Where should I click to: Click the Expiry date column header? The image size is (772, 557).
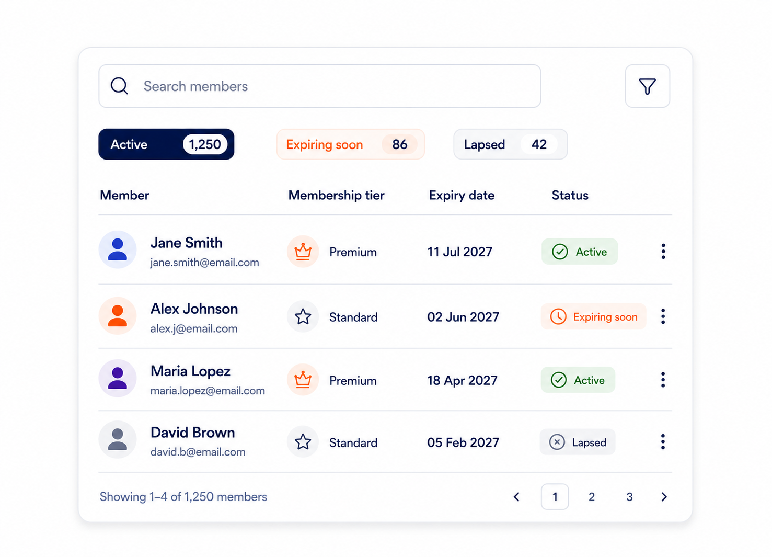tap(462, 195)
